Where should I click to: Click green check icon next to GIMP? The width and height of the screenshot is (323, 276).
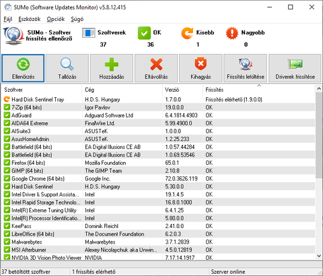(7, 171)
